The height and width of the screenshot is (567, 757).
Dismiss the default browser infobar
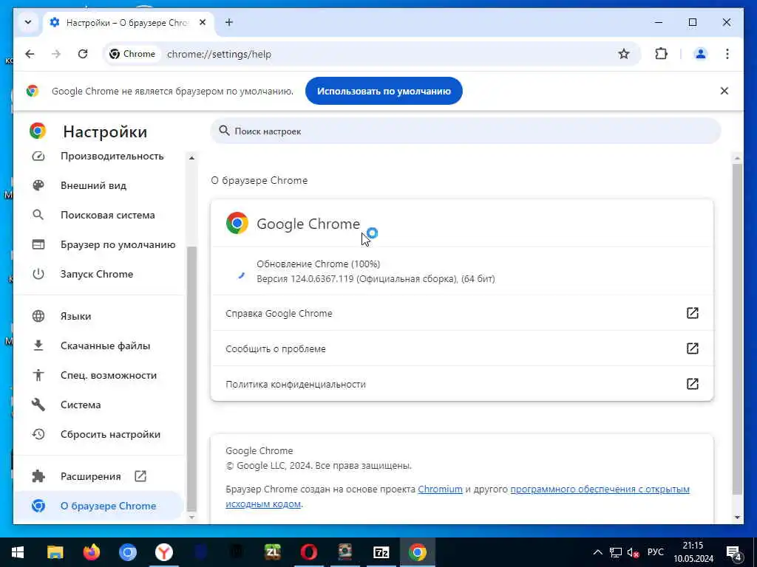point(724,91)
